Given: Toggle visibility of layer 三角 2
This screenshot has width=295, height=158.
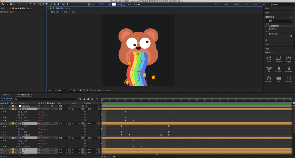Looking at the screenshot, I should click(1, 109).
